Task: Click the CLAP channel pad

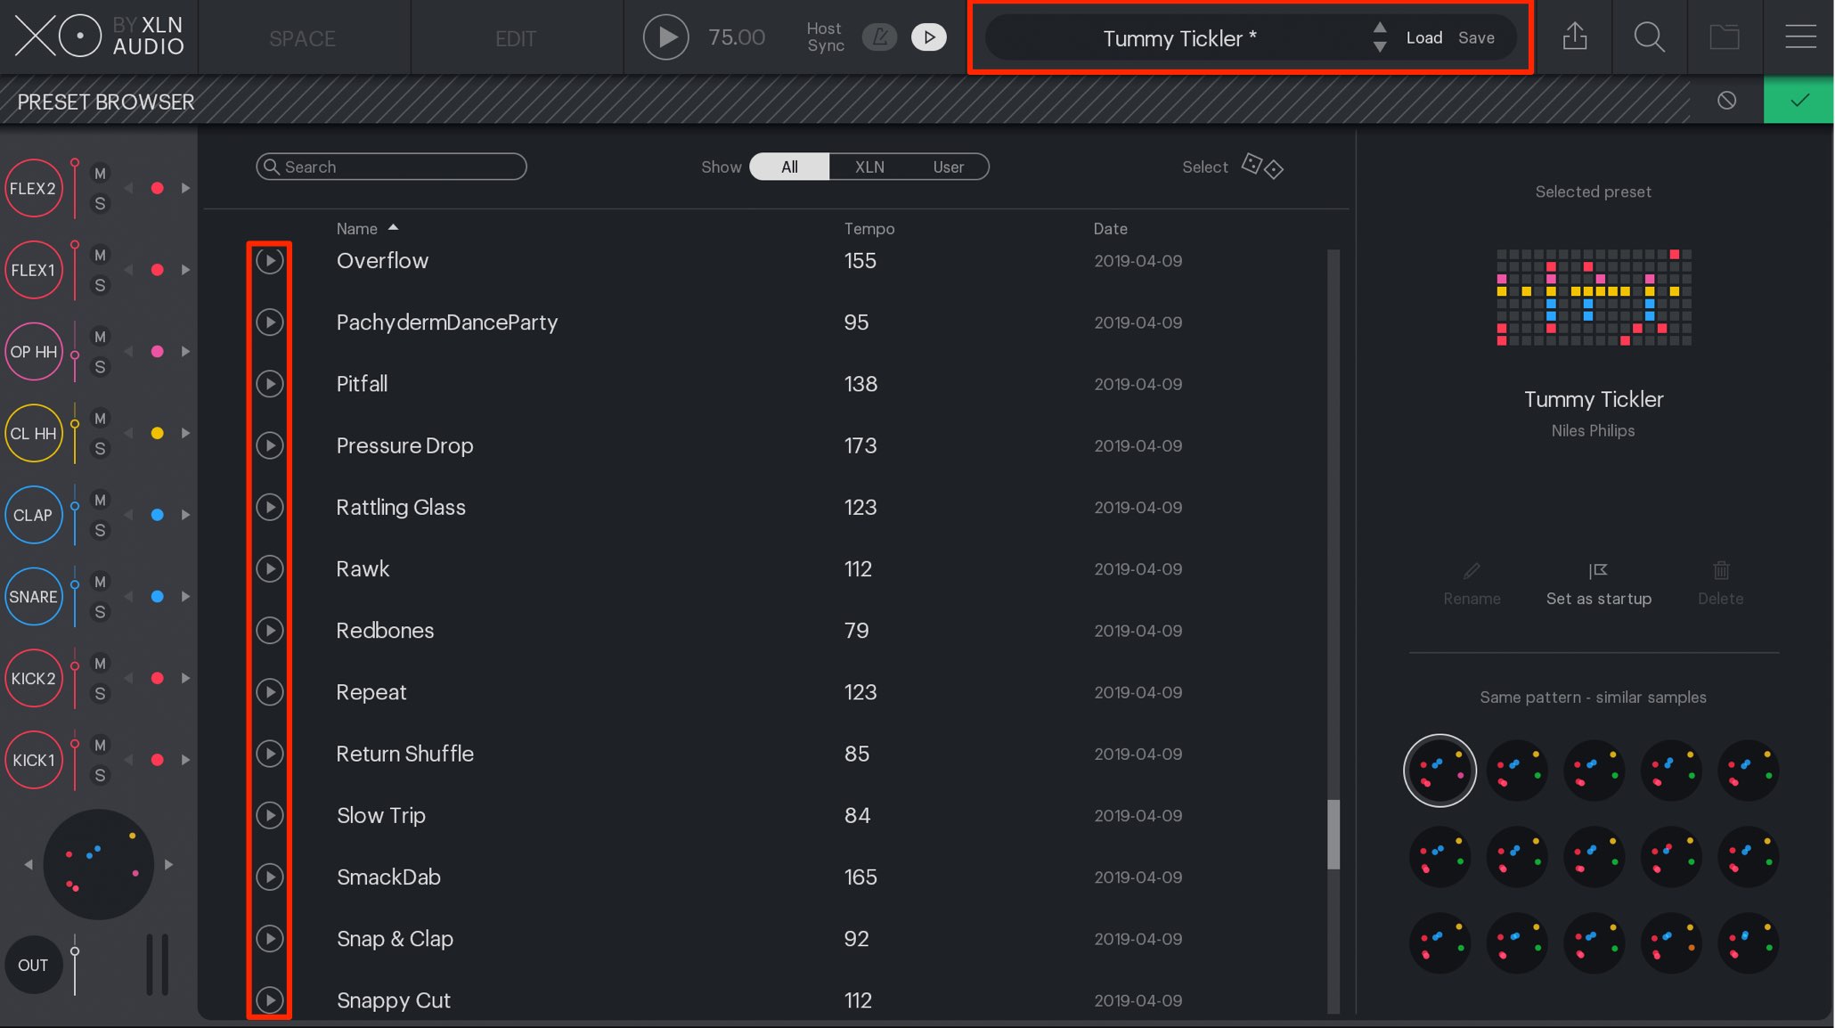Action: click(x=33, y=515)
